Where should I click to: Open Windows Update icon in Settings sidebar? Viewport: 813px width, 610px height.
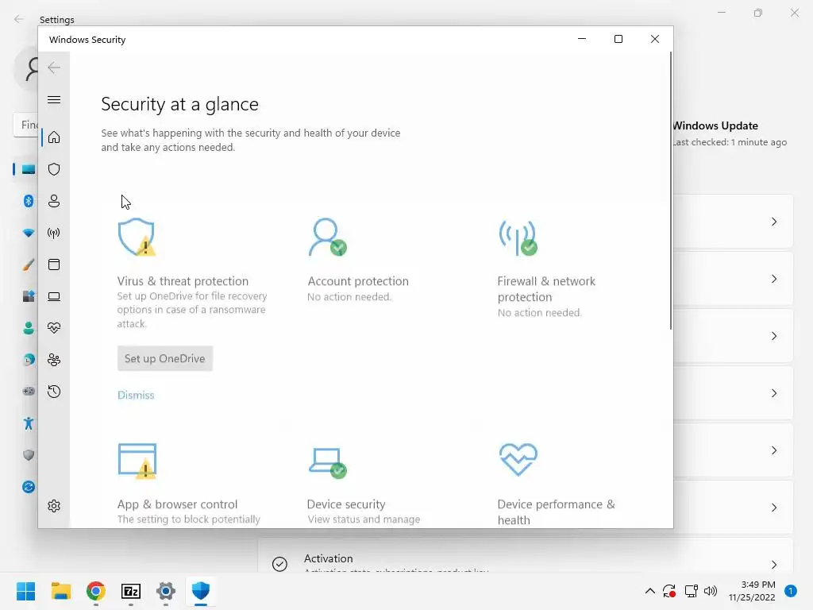pos(29,487)
